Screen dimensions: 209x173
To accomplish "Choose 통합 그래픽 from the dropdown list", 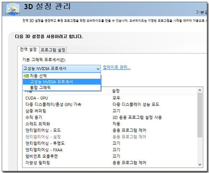I will point(41,88).
